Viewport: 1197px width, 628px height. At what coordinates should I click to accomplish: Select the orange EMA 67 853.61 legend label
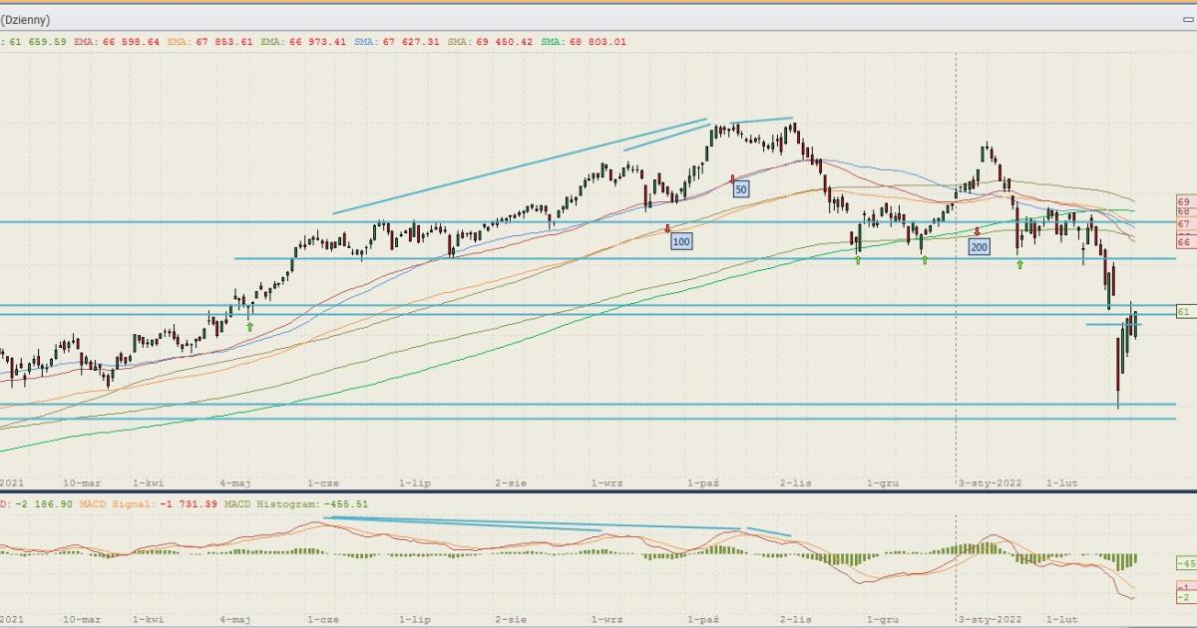tap(211, 42)
